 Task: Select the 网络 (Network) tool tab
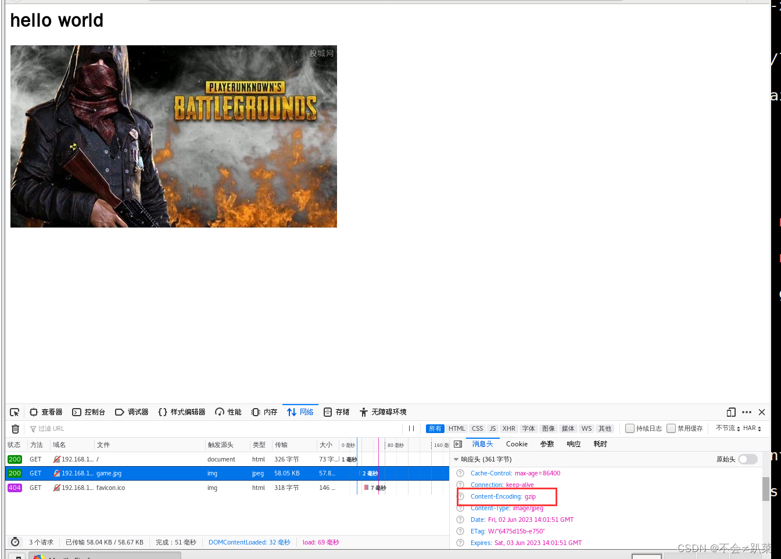300,412
